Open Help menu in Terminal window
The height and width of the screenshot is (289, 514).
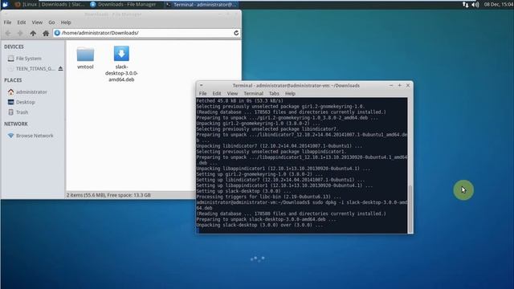[x=290, y=93]
